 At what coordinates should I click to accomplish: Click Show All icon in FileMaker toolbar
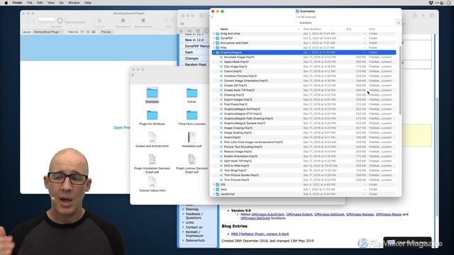point(99,21)
